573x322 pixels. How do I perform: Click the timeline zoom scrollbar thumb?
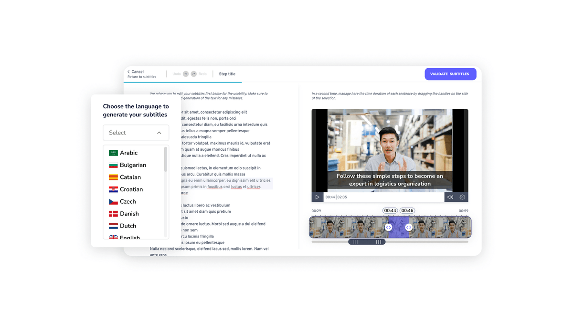(x=366, y=242)
